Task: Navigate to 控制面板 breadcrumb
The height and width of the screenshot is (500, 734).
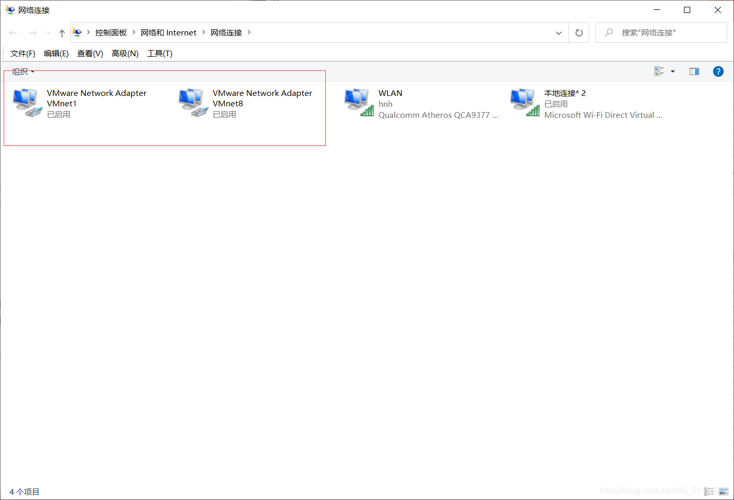Action: [111, 33]
